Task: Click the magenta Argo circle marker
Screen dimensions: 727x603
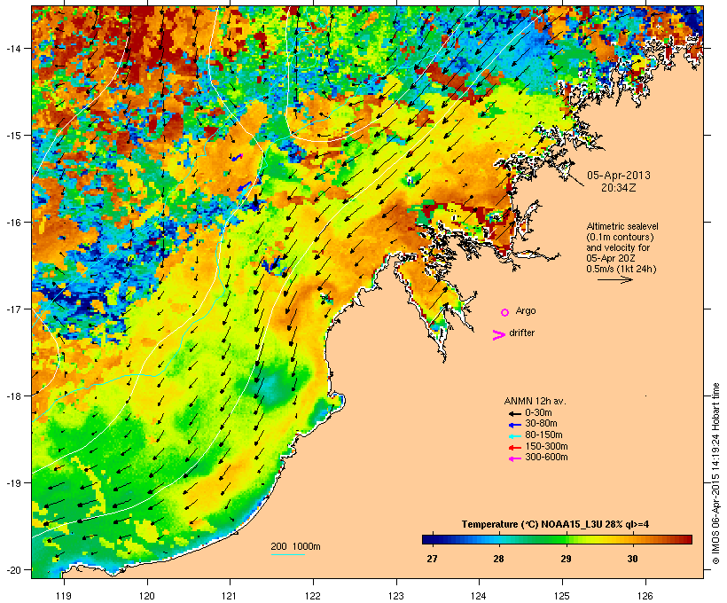Action: click(505, 313)
